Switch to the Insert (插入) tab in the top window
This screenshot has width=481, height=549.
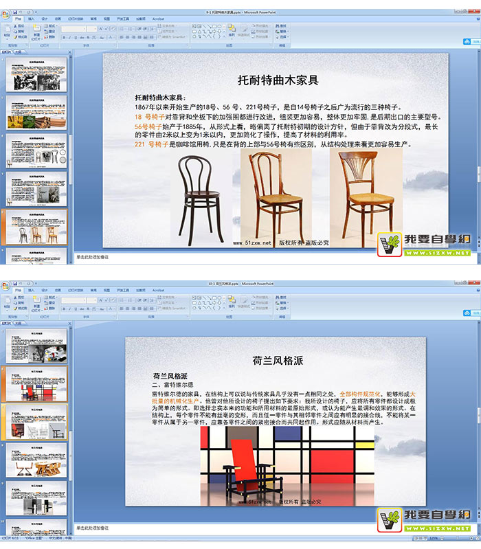(31, 19)
